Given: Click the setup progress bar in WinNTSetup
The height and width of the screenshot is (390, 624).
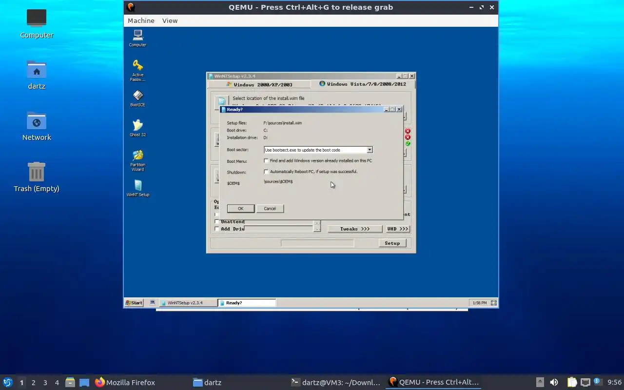Looking at the screenshot, I should 317,243.
